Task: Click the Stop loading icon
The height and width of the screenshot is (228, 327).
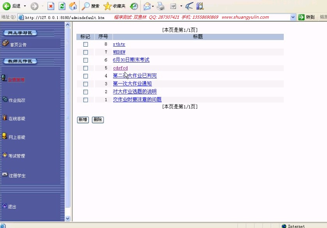Action: coord(51,6)
